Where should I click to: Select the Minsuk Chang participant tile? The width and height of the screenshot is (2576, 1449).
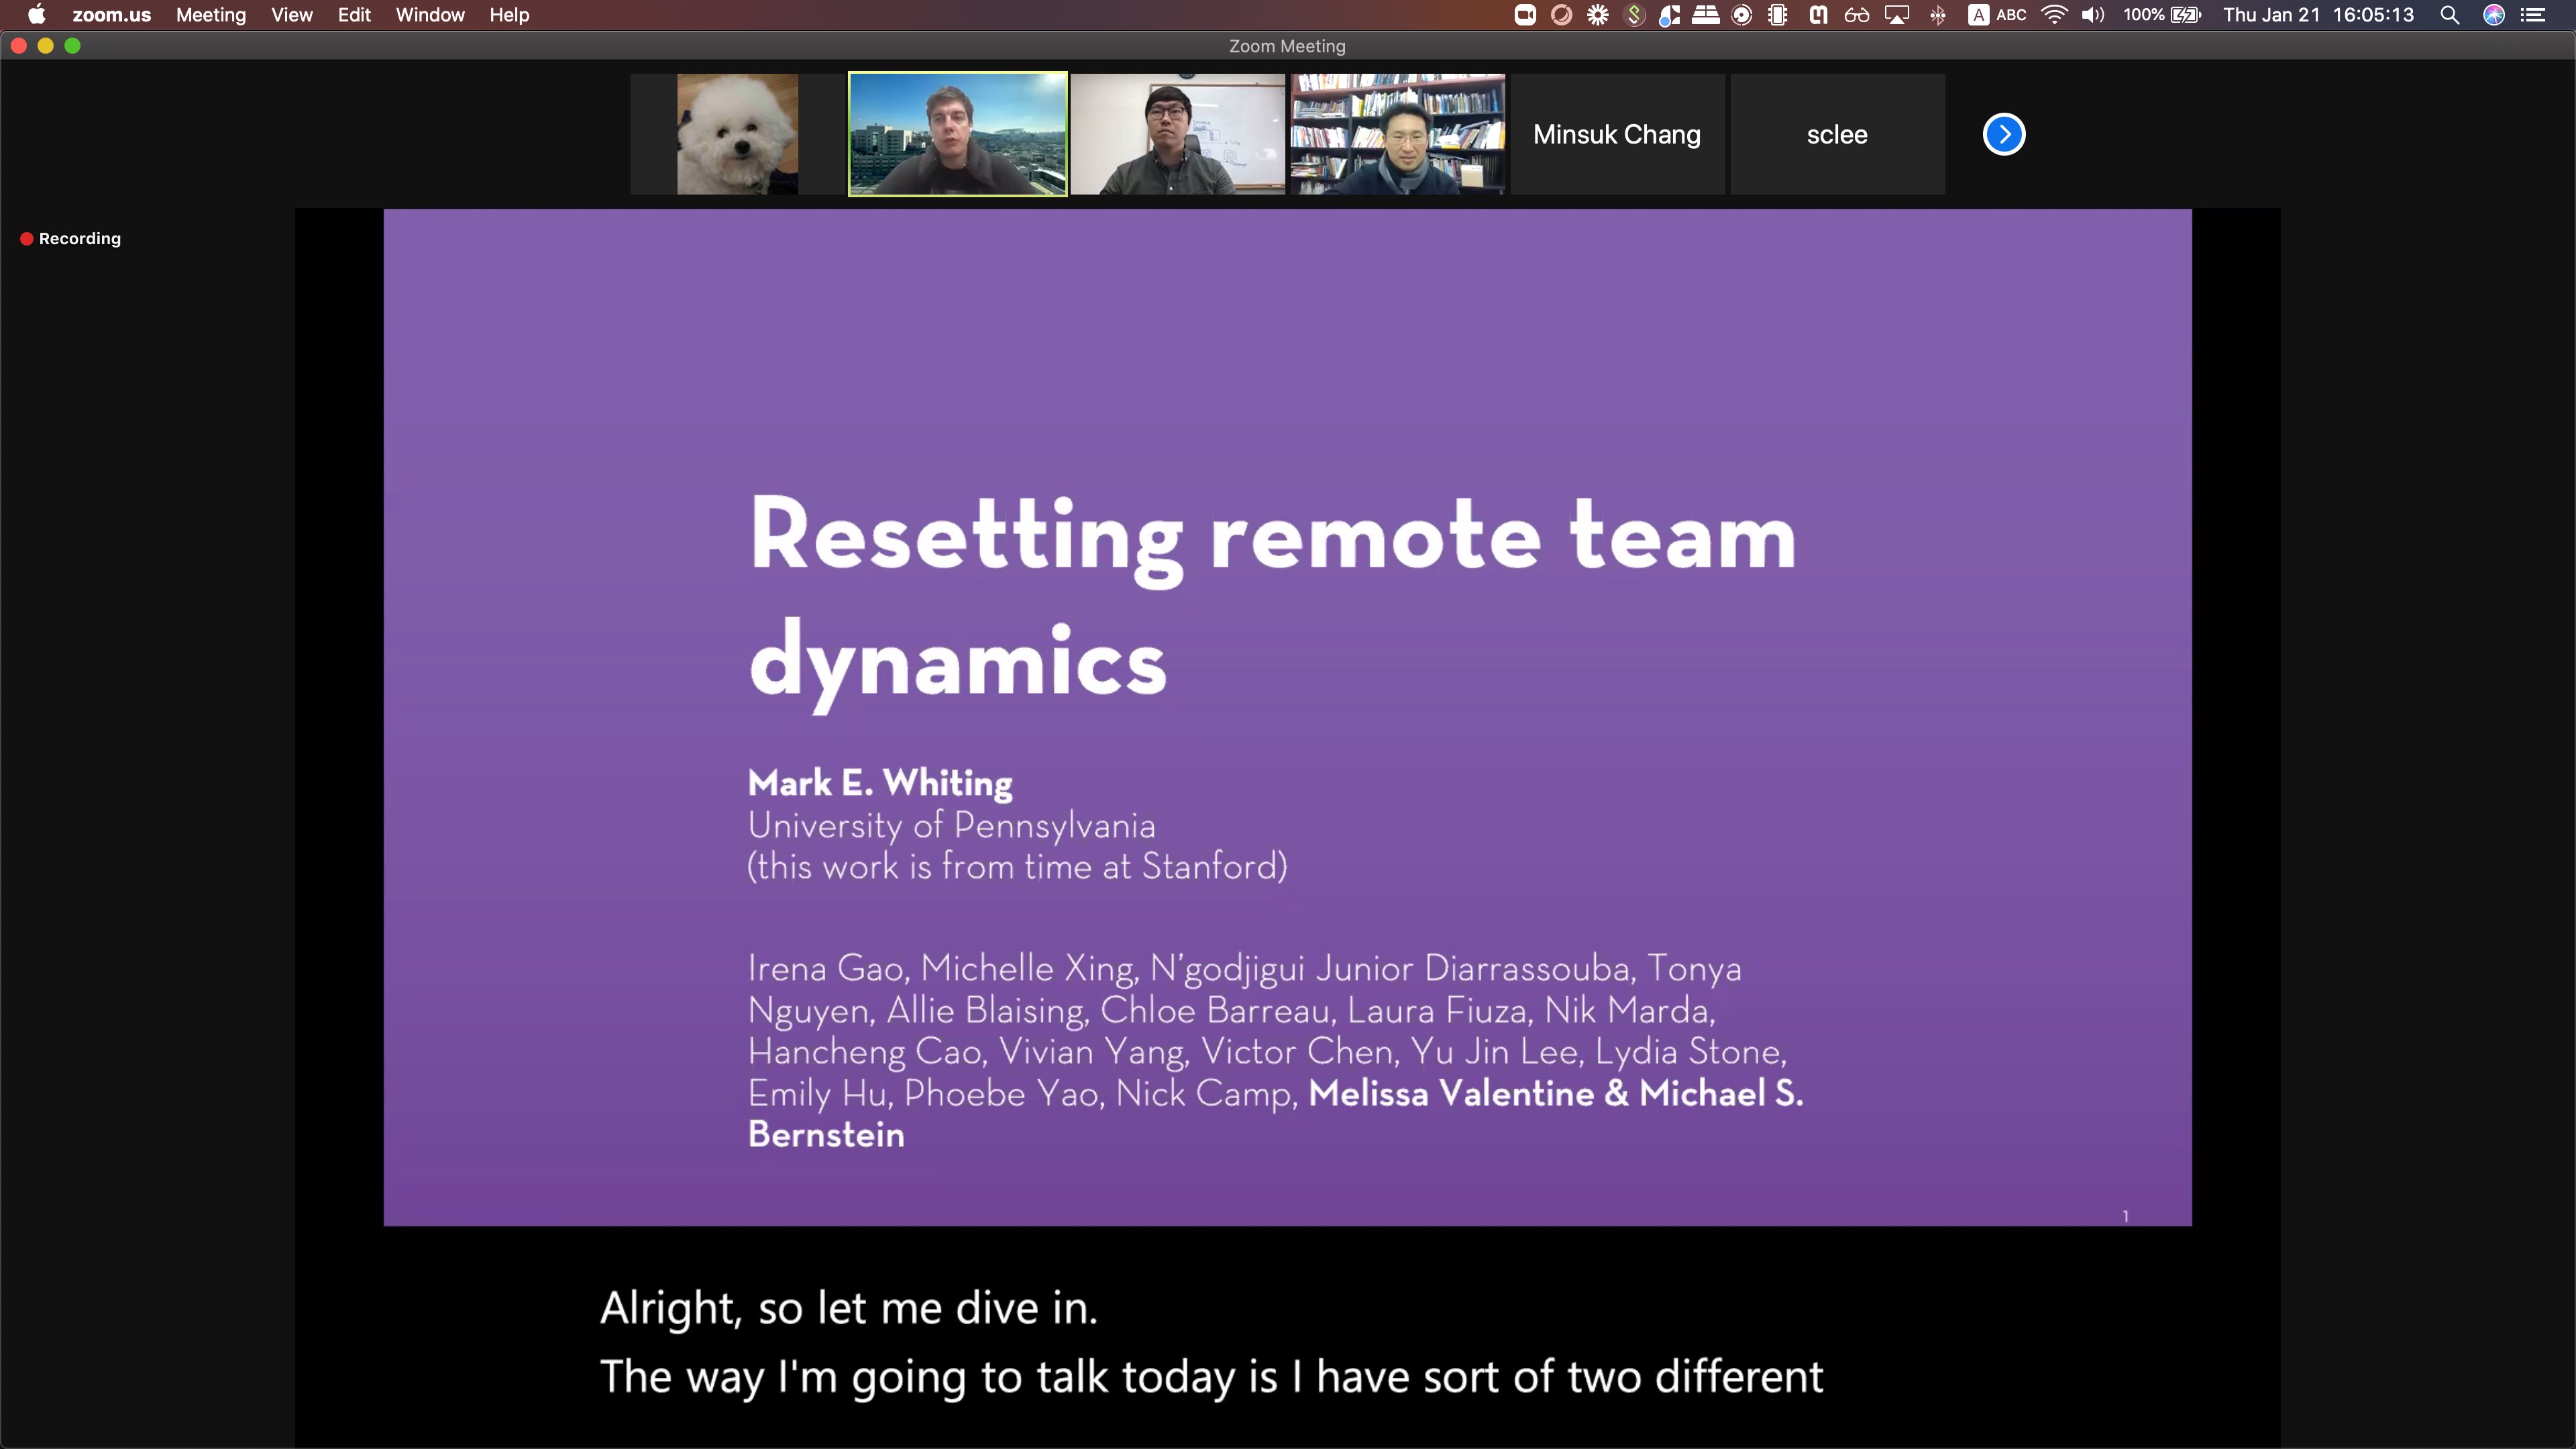tap(1616, 134)
